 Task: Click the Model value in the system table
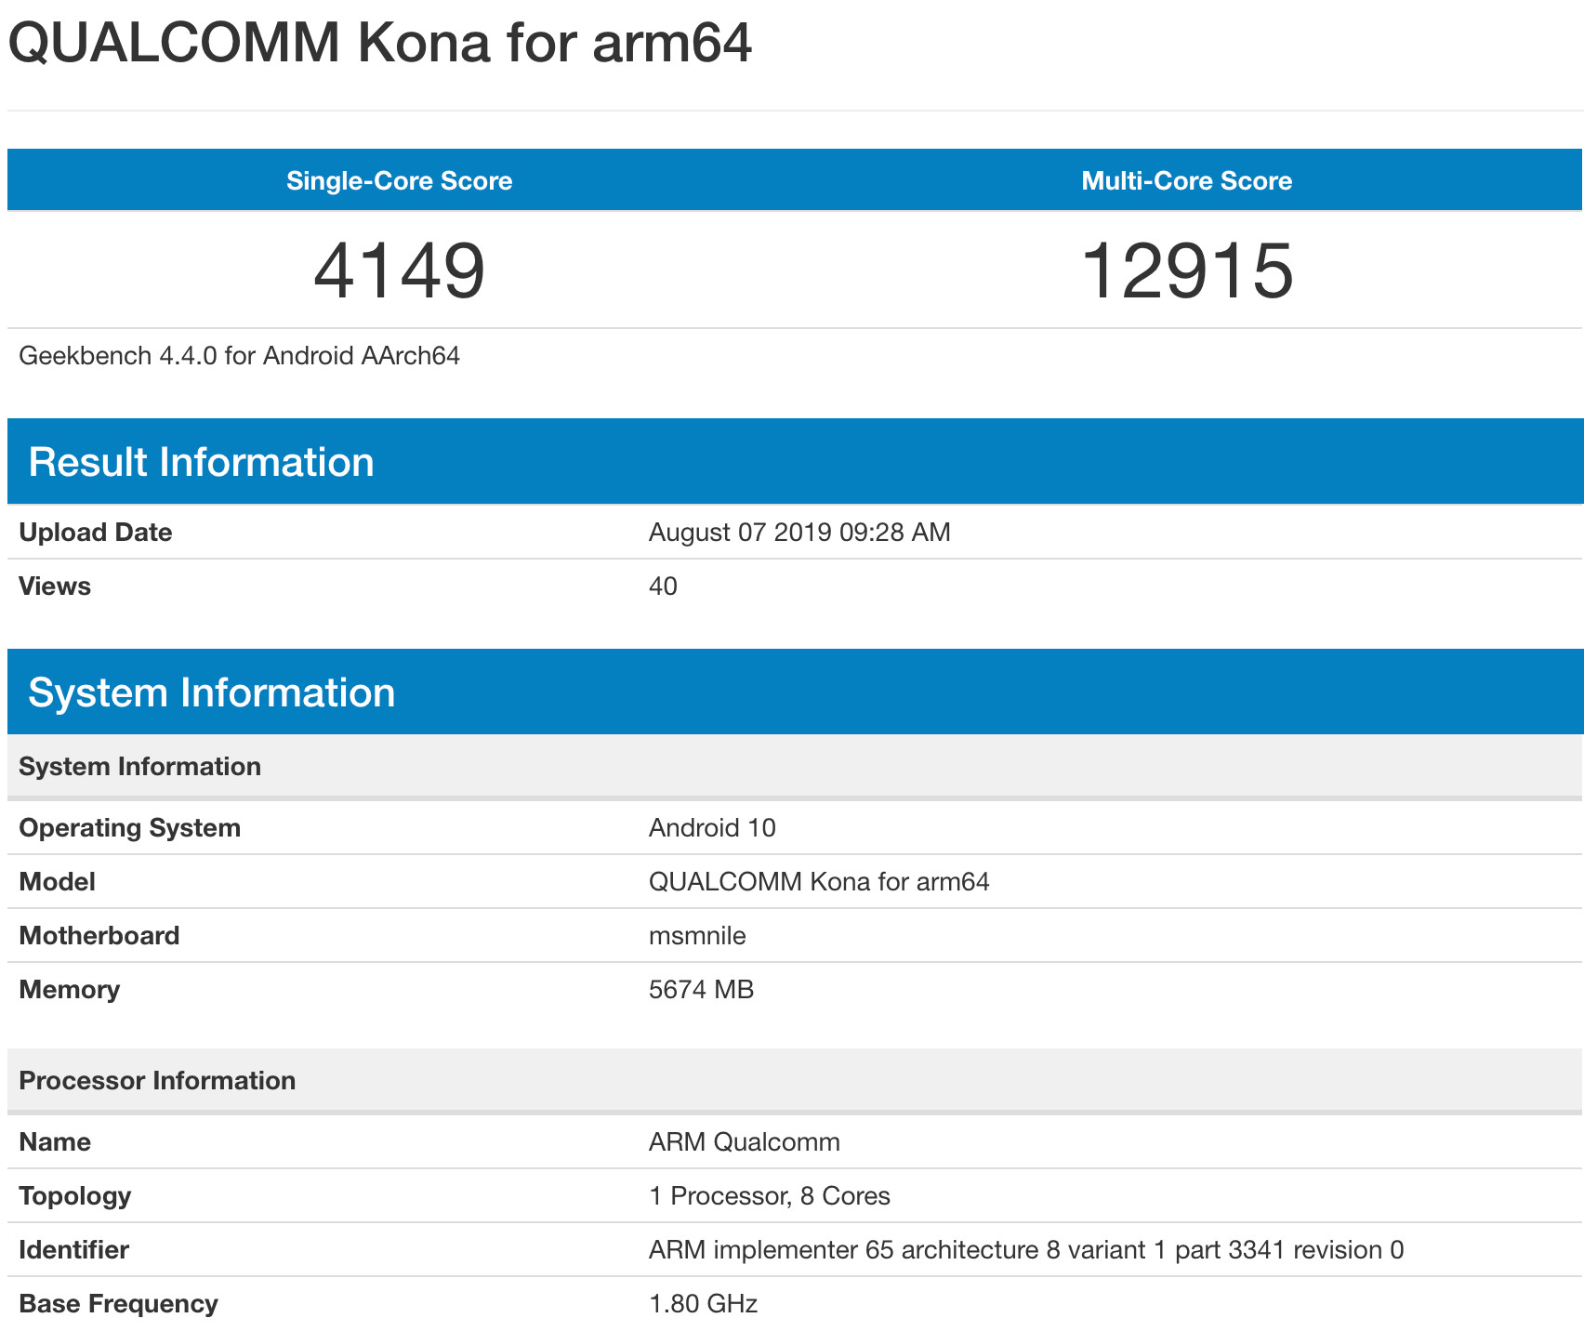(819, 882)
